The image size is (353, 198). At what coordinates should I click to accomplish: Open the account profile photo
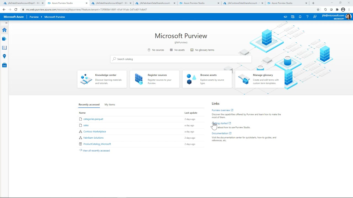348,17
